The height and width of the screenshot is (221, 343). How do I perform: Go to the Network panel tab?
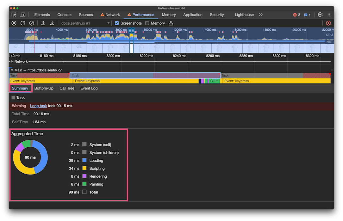coord(113,15)
